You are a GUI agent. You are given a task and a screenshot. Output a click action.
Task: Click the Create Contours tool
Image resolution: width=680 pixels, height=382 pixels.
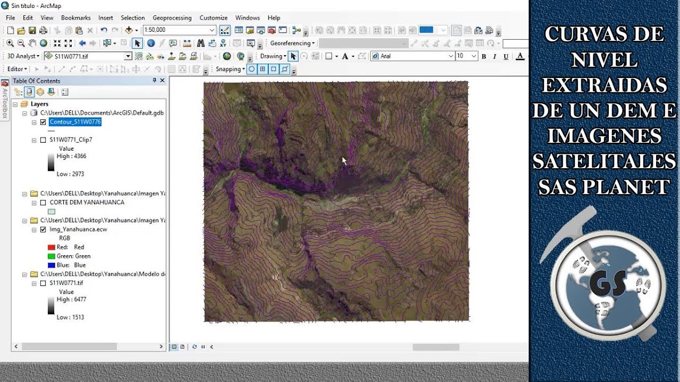[139, 56]
